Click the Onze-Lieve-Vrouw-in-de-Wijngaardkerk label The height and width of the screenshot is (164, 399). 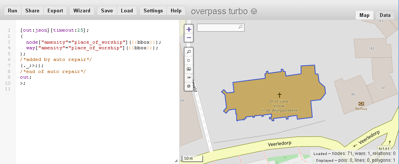click(x=280, y=106)
